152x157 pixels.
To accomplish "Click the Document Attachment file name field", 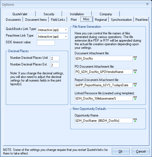I will (103, 58).
